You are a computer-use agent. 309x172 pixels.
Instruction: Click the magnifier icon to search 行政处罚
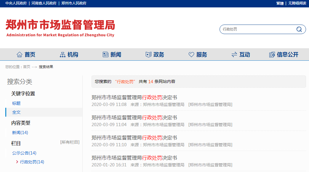(299, 29)
